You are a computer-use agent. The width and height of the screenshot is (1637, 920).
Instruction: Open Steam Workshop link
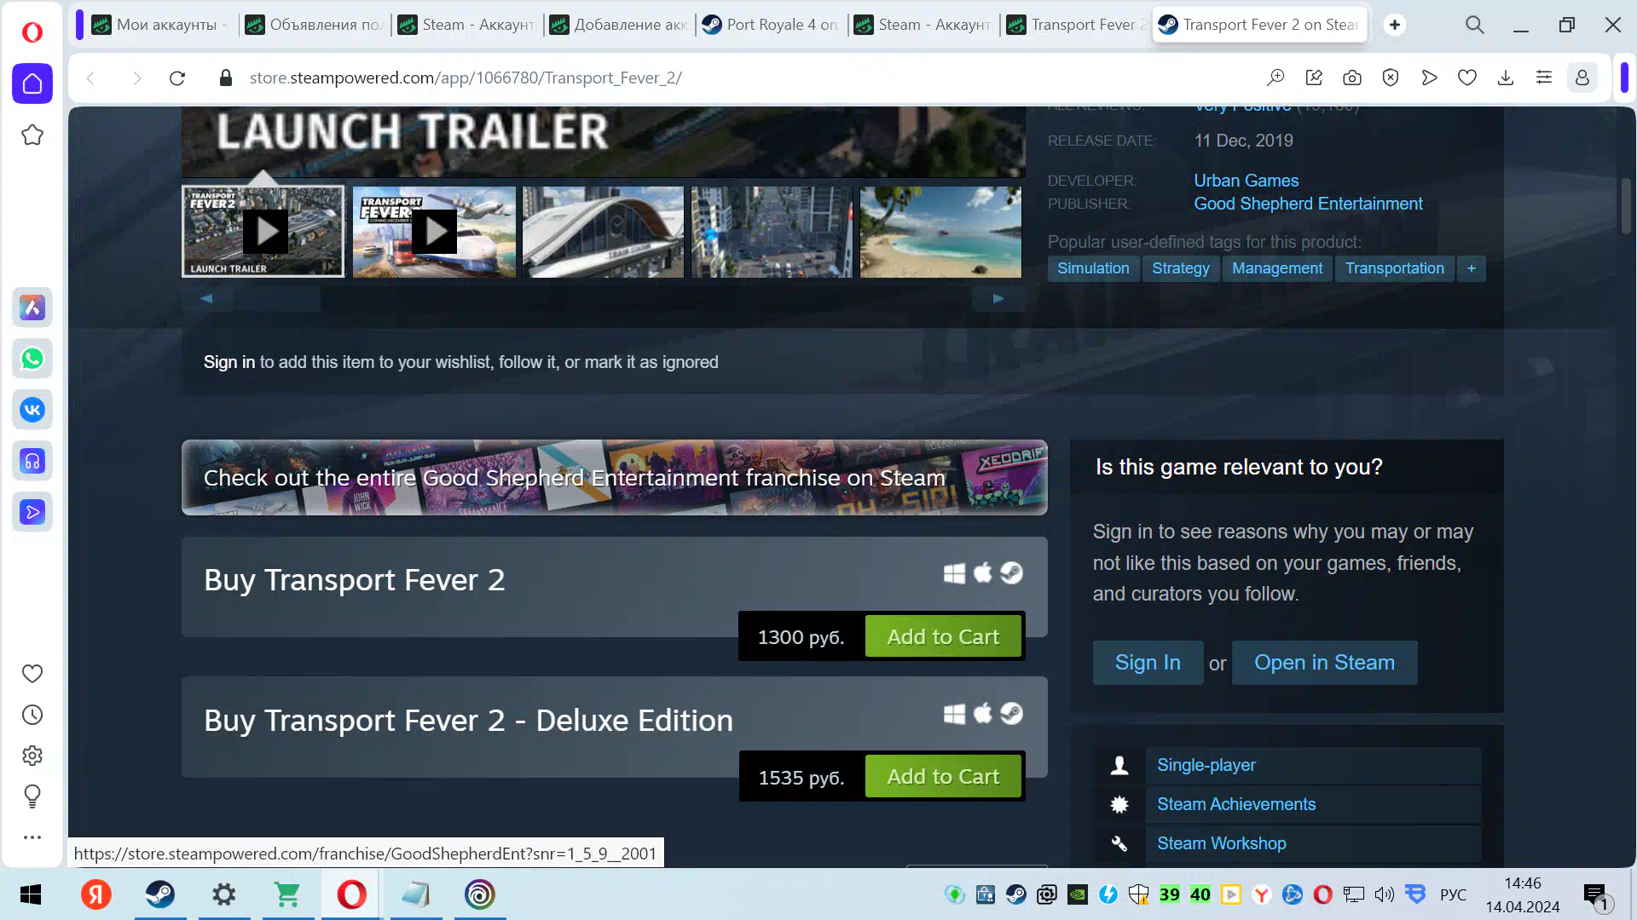pyautogui.click(x=1221, y=843)
